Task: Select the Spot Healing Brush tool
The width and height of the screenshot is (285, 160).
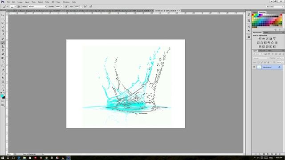Action: 3,39
